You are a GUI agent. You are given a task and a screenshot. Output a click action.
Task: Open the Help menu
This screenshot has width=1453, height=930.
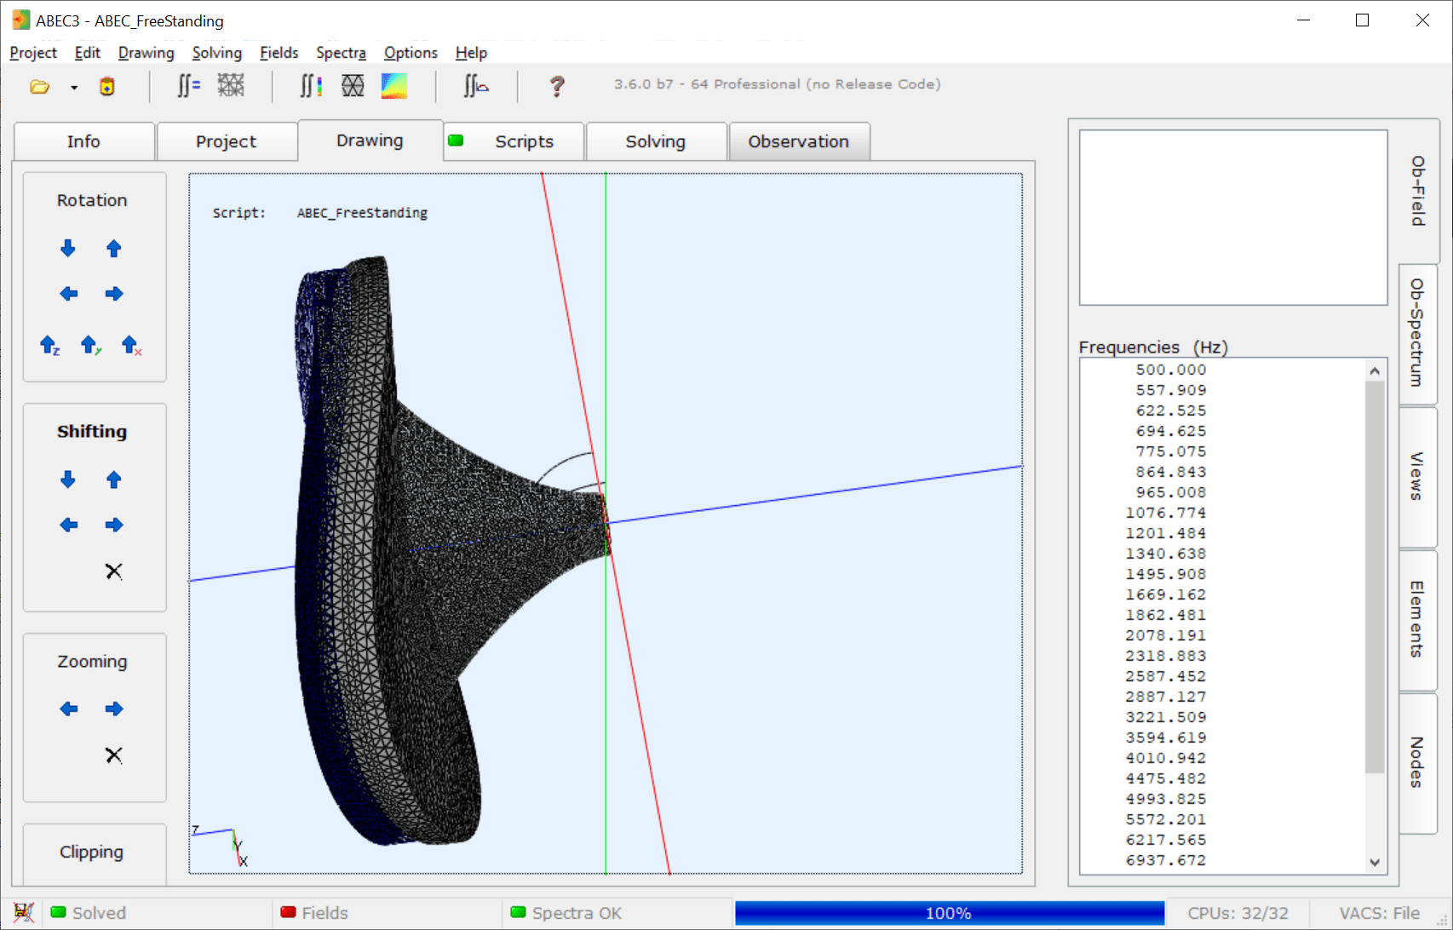pyautogui.click(x=471, y=53)
